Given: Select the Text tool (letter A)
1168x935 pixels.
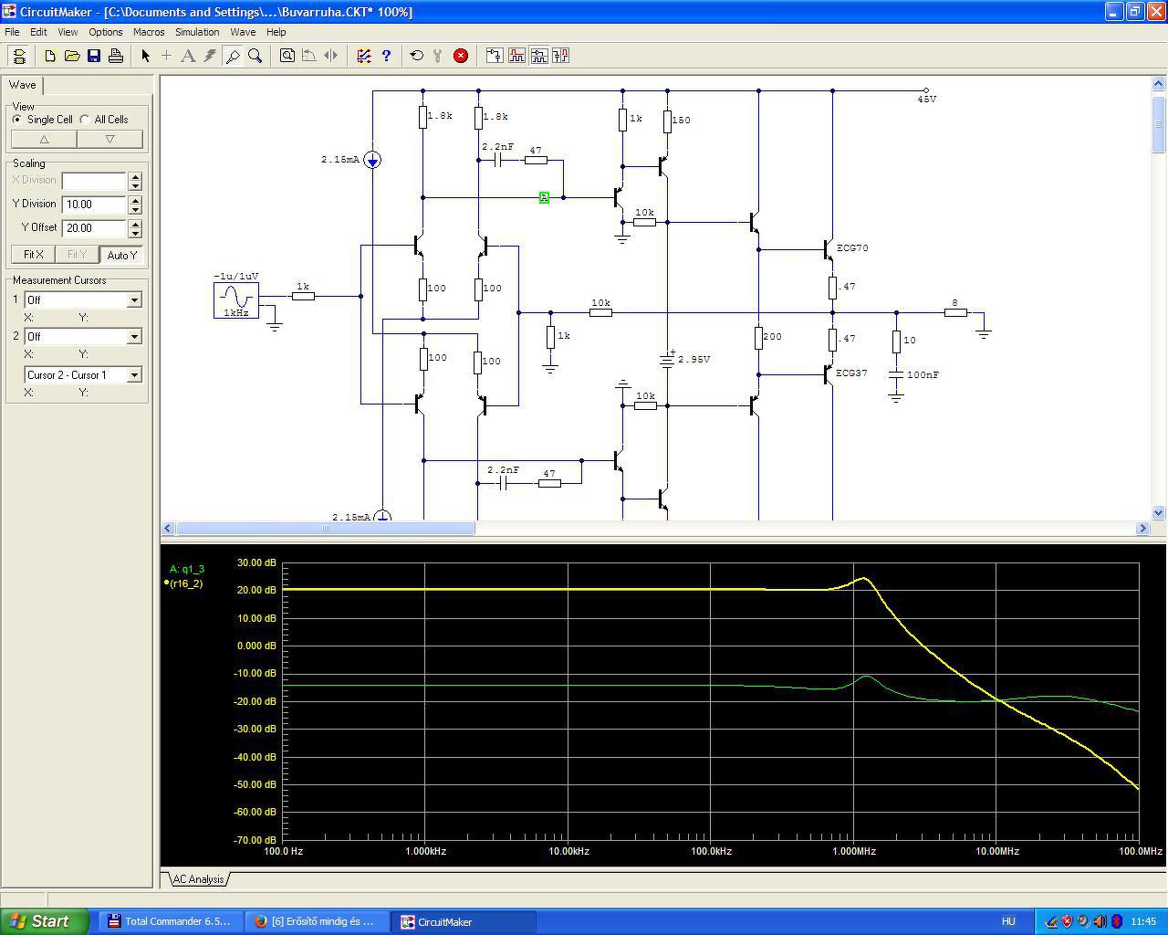Looking at the screenshot, I should (188, 56).
